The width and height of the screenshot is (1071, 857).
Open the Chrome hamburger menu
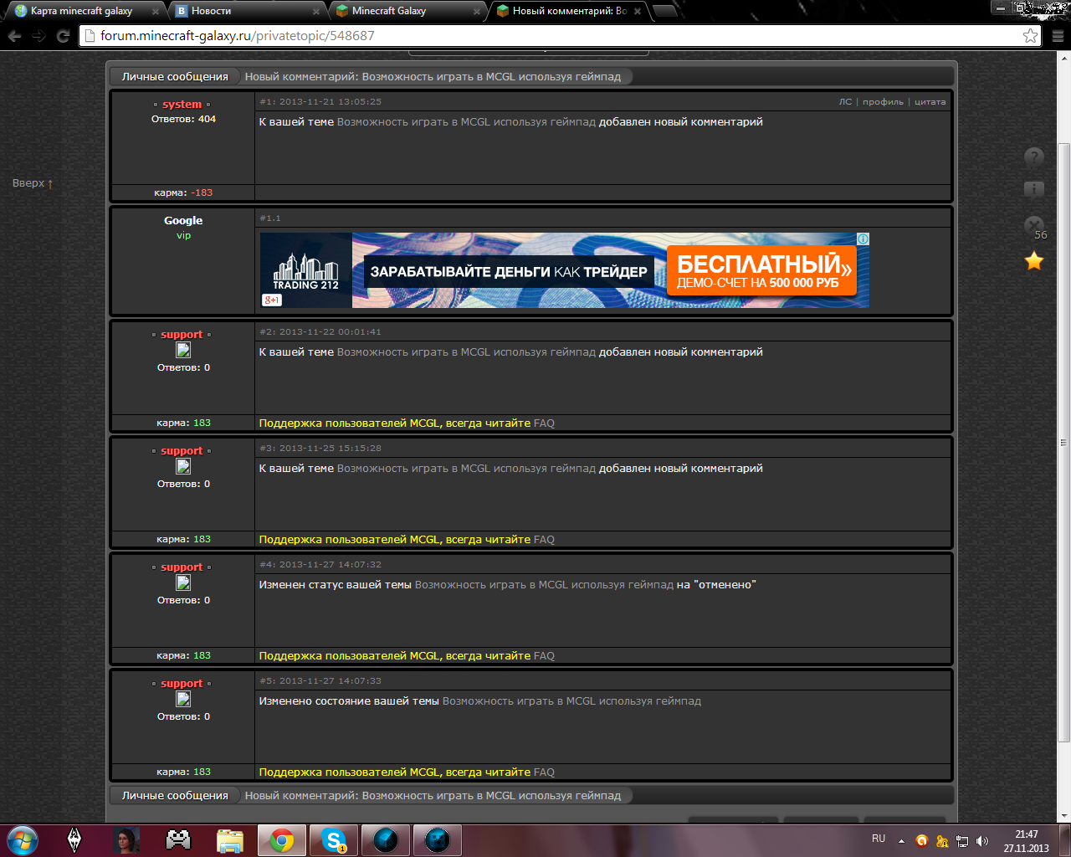(x=1057, y=36)
